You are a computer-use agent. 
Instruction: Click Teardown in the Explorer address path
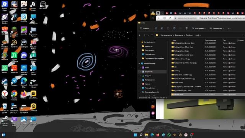point(189,35)
